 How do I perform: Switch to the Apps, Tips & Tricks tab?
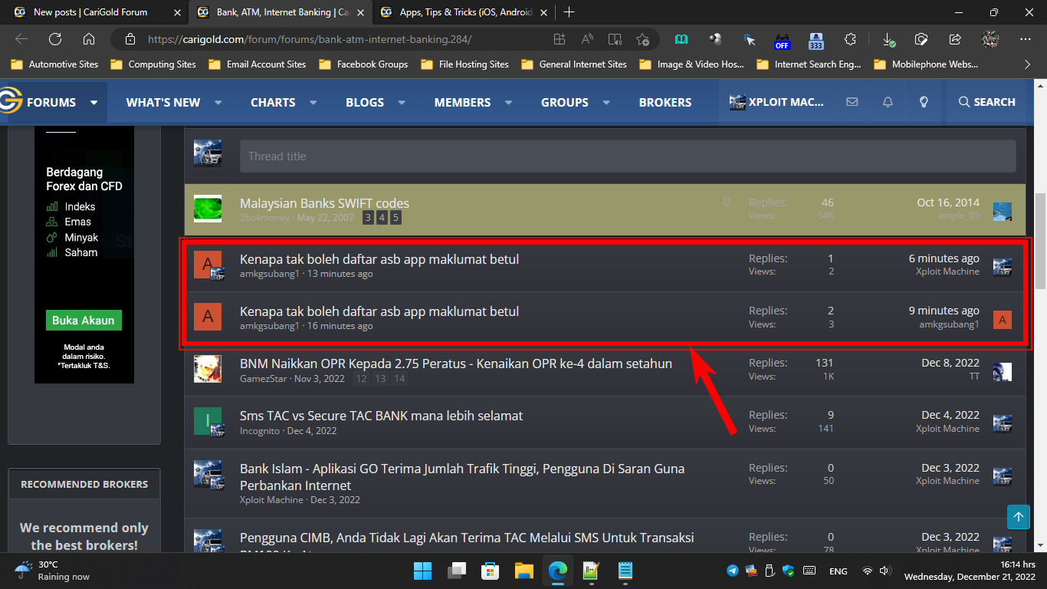coord(465,12)
